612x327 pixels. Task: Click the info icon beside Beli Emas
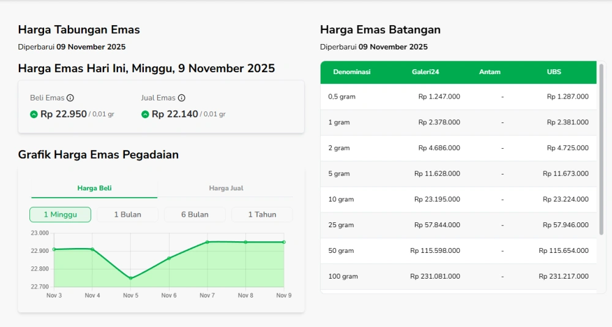pyautogui.click(x=70, y=98)
